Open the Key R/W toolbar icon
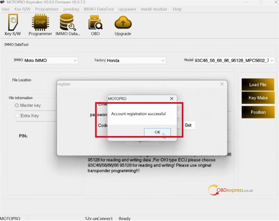 click(13, 25)
